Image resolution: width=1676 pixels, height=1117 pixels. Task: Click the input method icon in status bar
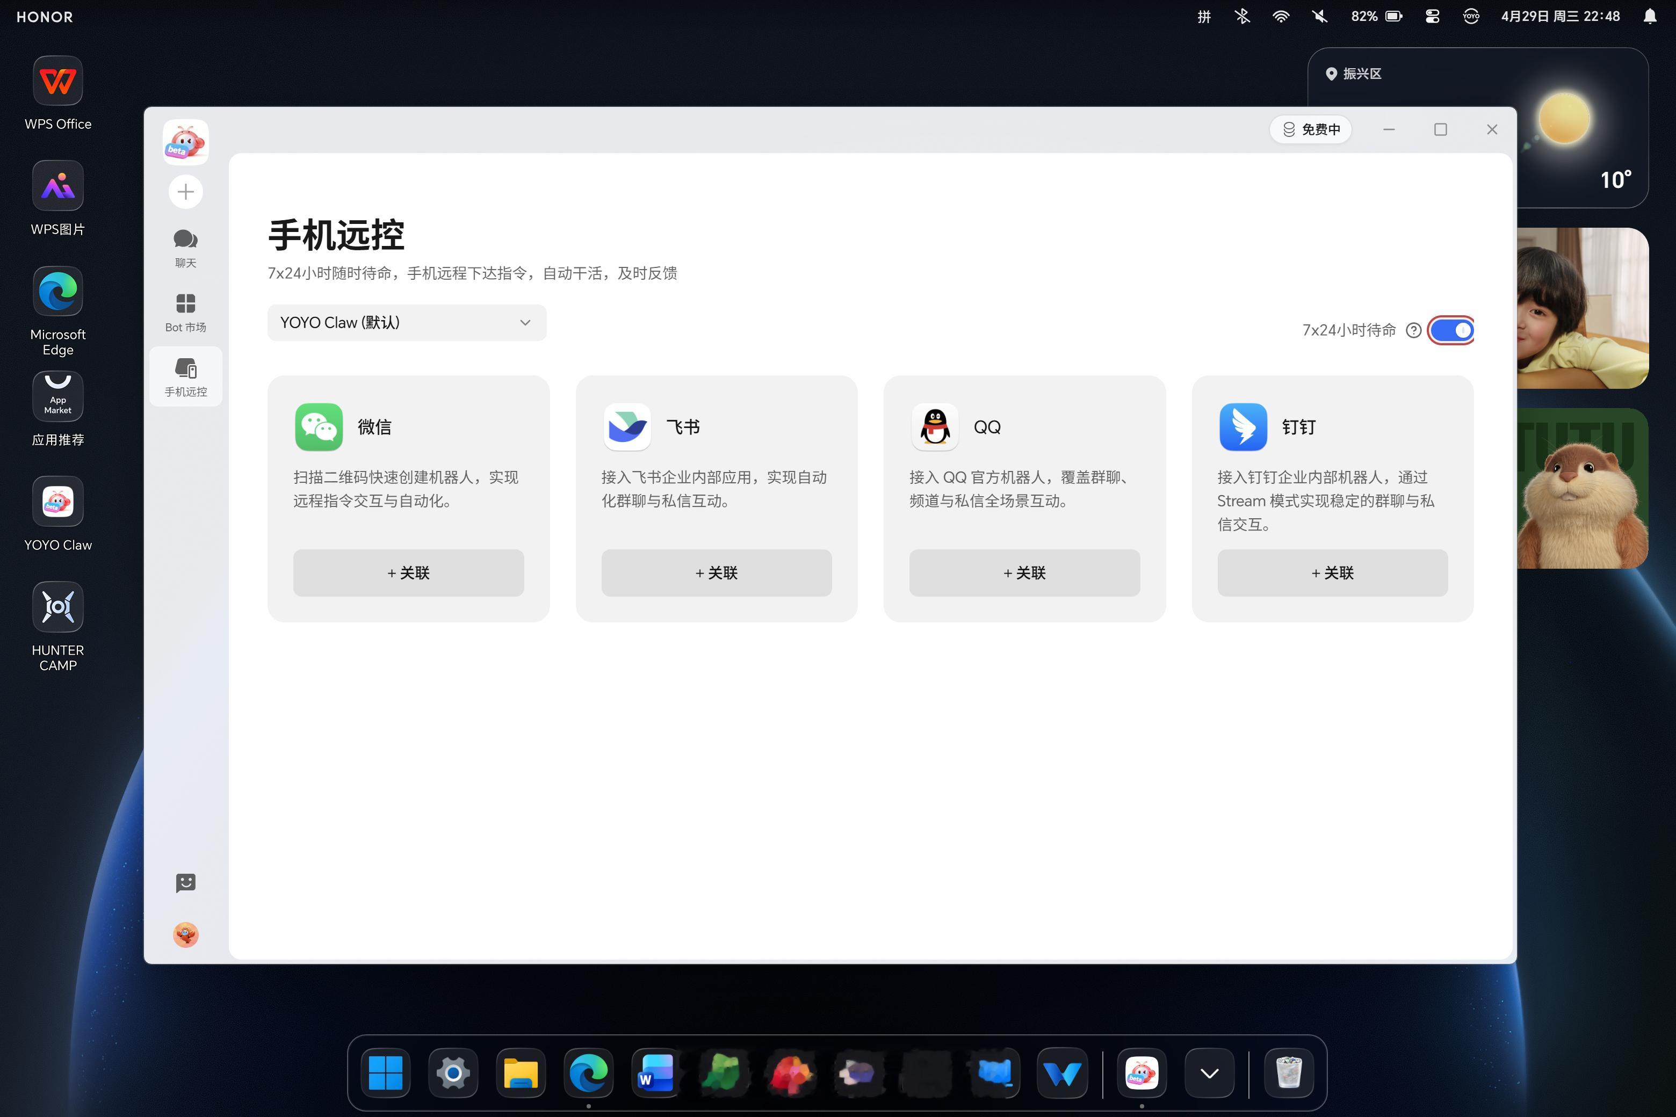point(1204,17)
